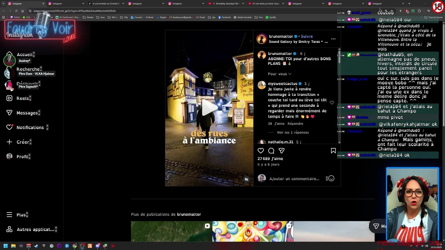Open File Explorer from taskbar
Image resolution: width=445 pixels, height=250 pixels.
pos(13,246)
